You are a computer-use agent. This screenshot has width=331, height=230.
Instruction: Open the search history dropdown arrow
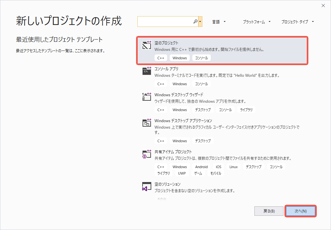point(200,22)
